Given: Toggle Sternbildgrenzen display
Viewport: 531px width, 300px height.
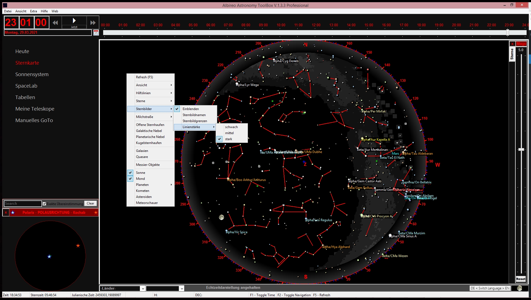Looking at the screenshot, I should pos(195,121).
